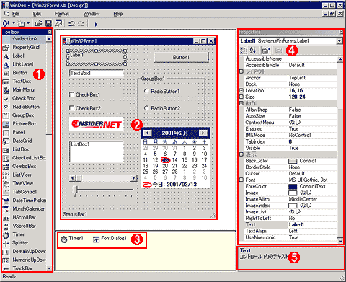Pick the Label tool in Toolbox
The width and height of the screenshot is (346, 282).
click(x=18, y=56)
